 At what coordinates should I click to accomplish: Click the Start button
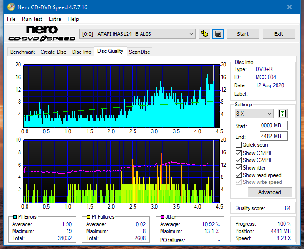coord(243,34)
